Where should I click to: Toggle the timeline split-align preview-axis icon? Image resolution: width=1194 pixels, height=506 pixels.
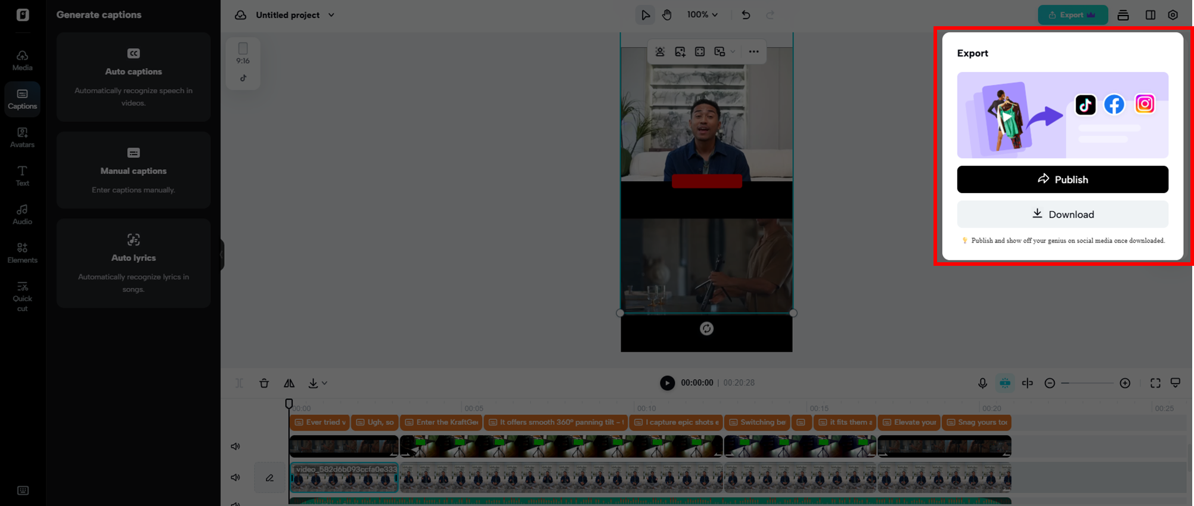pos(1028,383)
